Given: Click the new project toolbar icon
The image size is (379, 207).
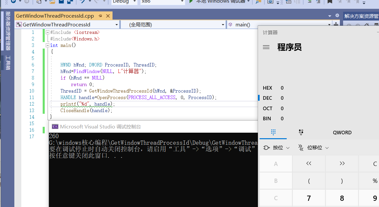Looking at the screenshot, I should (x=39, y=1).
